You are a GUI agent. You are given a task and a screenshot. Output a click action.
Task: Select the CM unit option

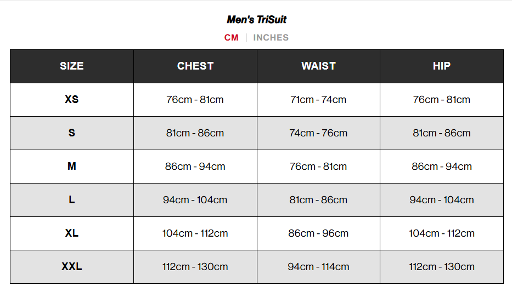(231, 38)
